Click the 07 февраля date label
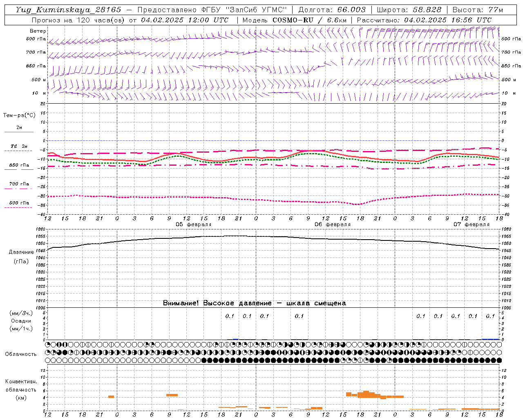 coord(472,225)
